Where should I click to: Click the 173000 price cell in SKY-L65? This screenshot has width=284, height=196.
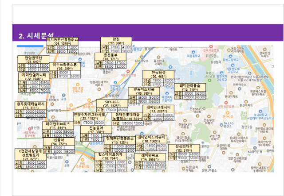(110, 110)
